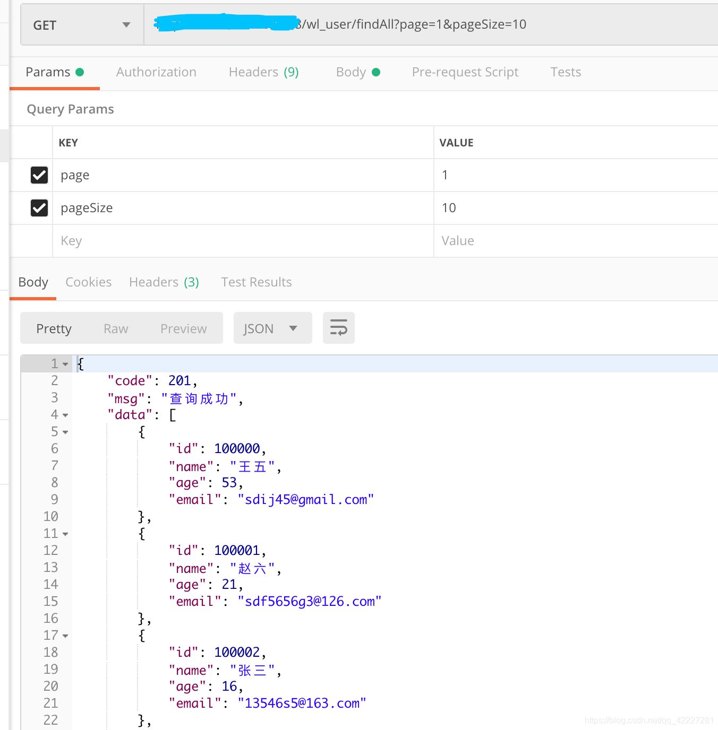Switch response view to Preview
Image resolution: width=718 pixels, height=730 pixels.
tap(183, 329)
